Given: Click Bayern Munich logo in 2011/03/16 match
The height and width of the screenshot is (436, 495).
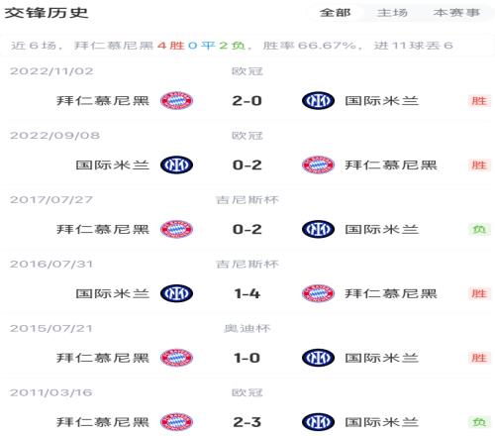Looking at the screenshot, I should coord(176,422).
